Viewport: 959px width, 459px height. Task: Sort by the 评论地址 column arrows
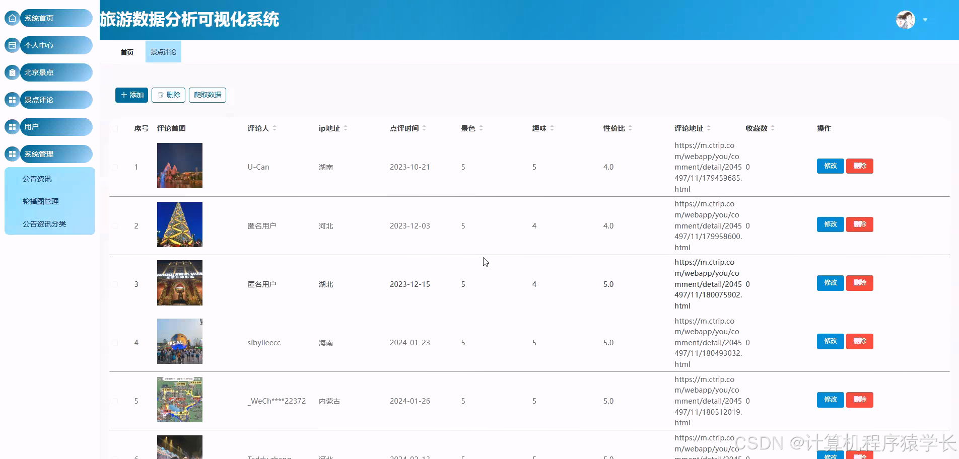pos(709,128)
